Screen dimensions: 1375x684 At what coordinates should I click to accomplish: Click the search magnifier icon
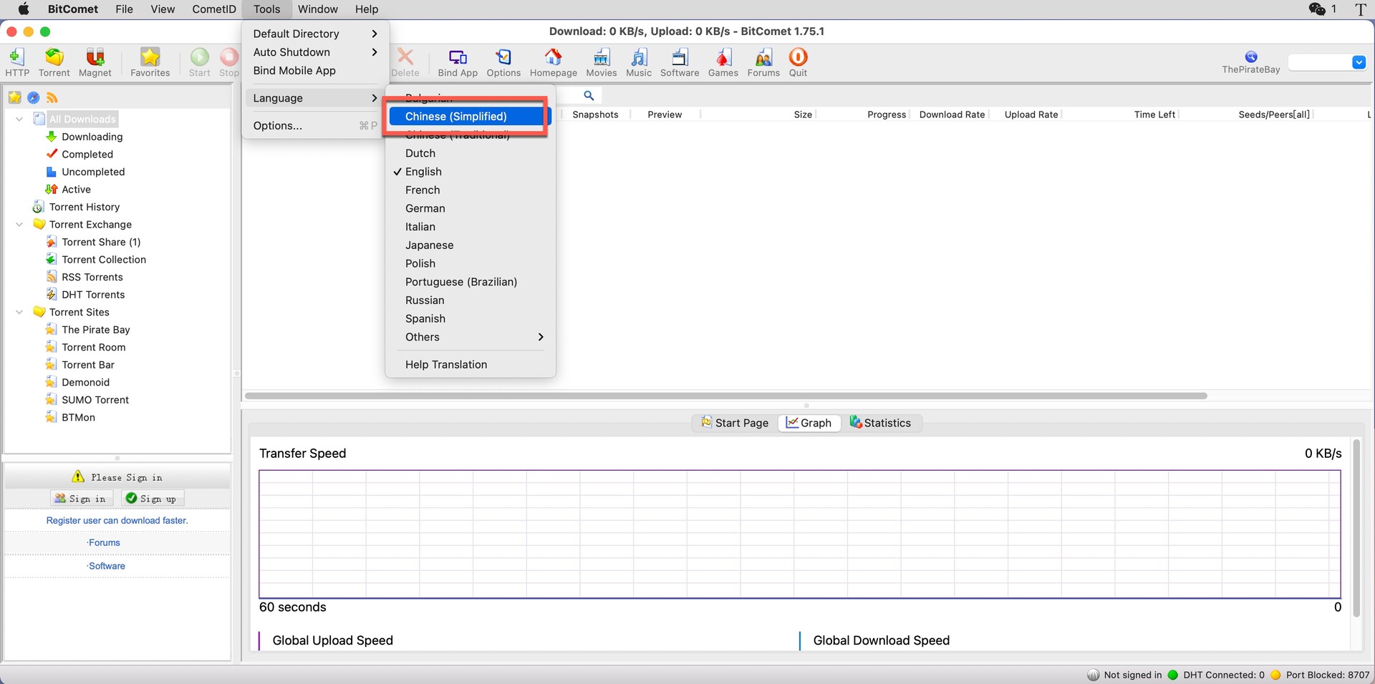(589, 96)
